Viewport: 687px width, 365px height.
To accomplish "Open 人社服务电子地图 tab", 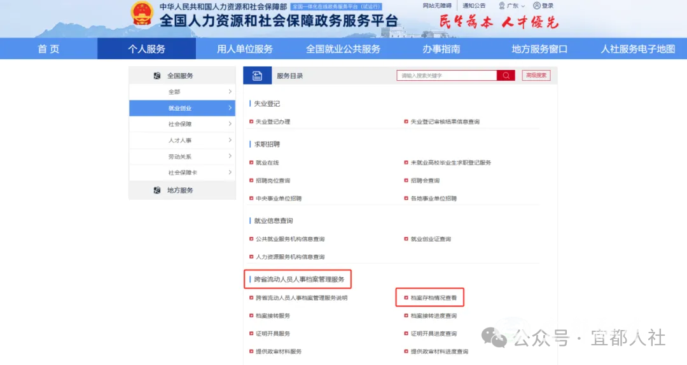I will [x=637, y=48].
